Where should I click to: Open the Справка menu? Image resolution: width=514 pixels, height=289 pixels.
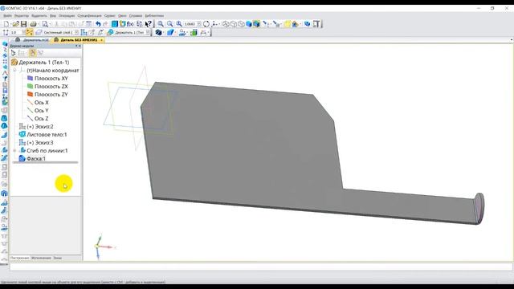pyautogui.click(x=136, y=16)
